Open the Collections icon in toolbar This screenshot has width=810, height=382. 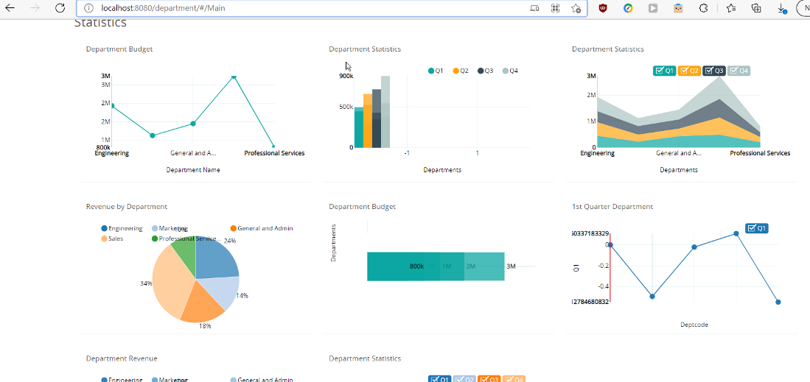755,8
